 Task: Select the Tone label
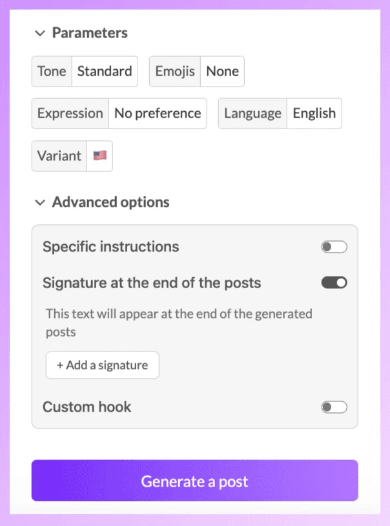[52, 72]
